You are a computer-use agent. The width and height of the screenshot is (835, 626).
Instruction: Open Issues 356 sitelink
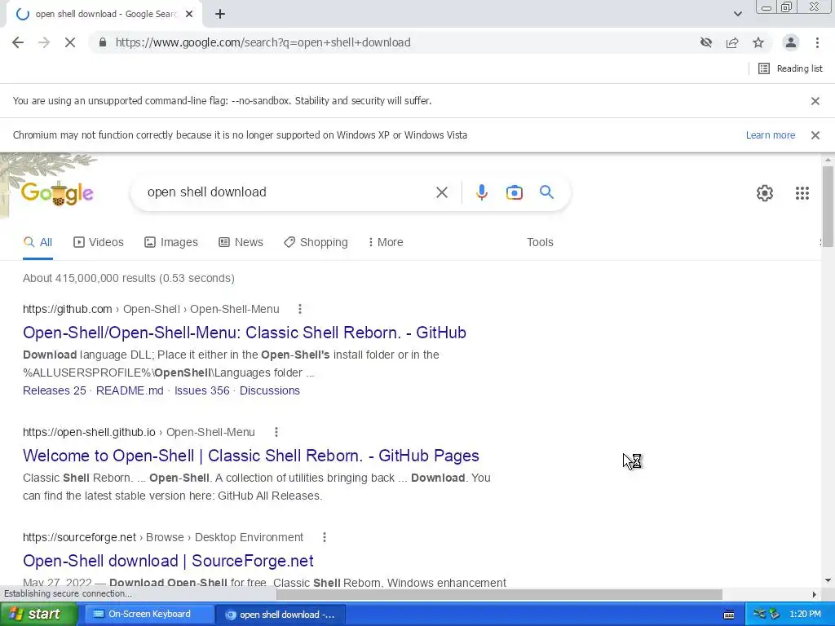pos(202,390)
